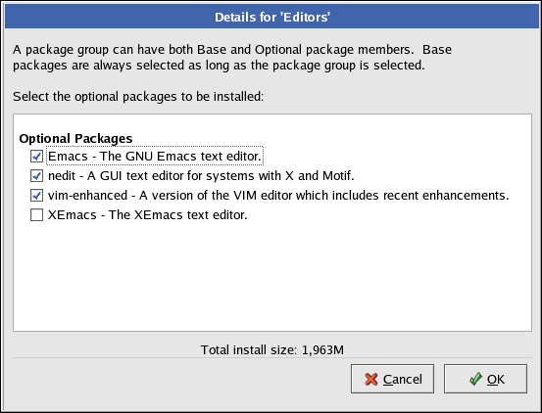Select the nedit GUI text editor label
Screen dimensions: 542x413
tap(201, 176)
